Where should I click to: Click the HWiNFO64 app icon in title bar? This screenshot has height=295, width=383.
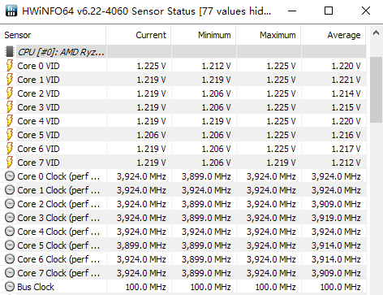[11, 11]
